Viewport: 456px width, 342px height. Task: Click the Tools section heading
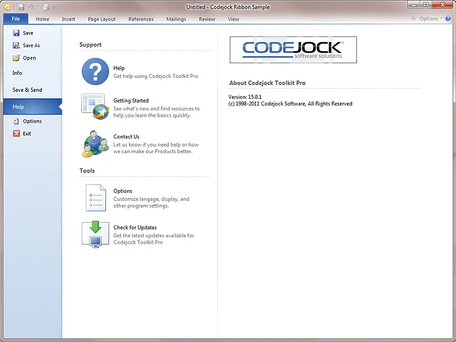(87, 170)
